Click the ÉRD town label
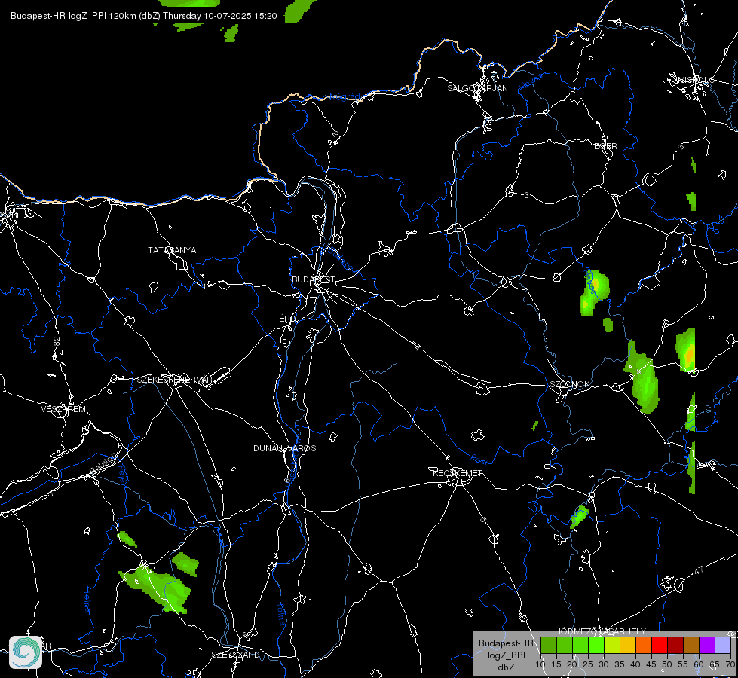Screen dimensions: 738x678 pyautogui.click(x=287, y=319)
